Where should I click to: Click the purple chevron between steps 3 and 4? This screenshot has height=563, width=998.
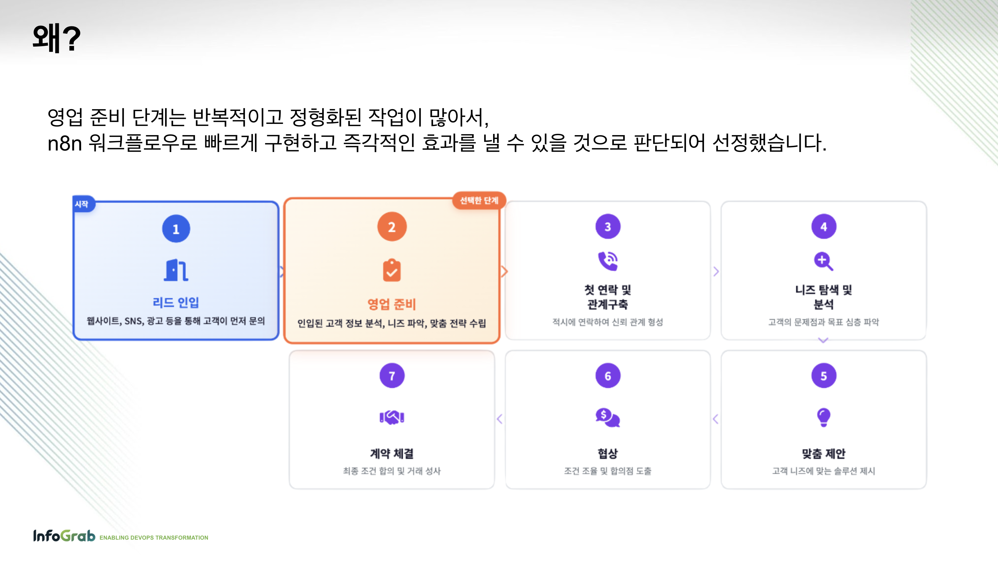click(x=716, y=271)
